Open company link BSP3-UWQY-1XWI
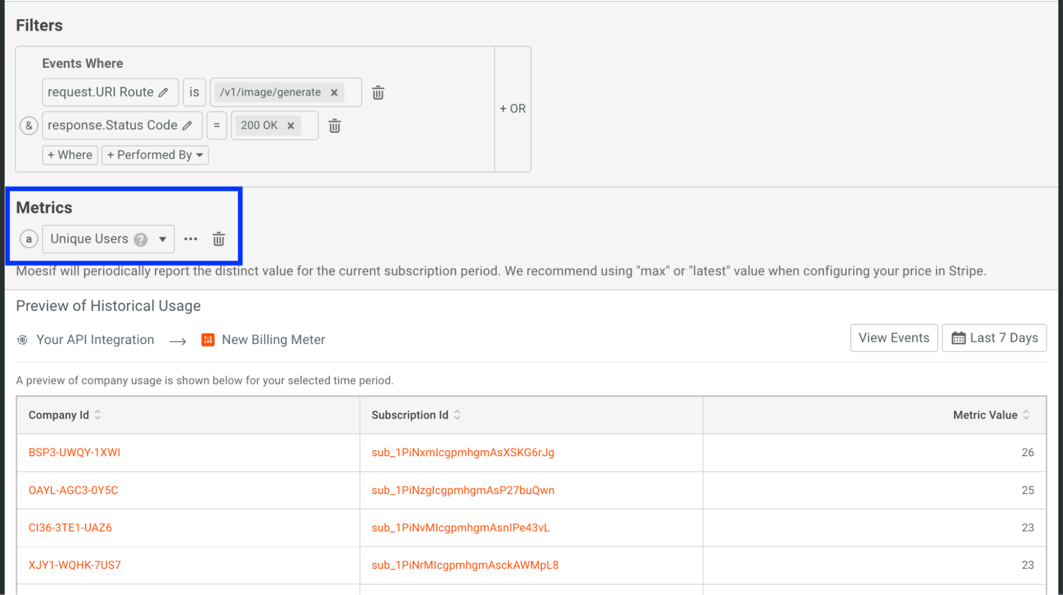The height and width of the screenshot is (595, 1063). pyautogui.click(x=74, y=452)
